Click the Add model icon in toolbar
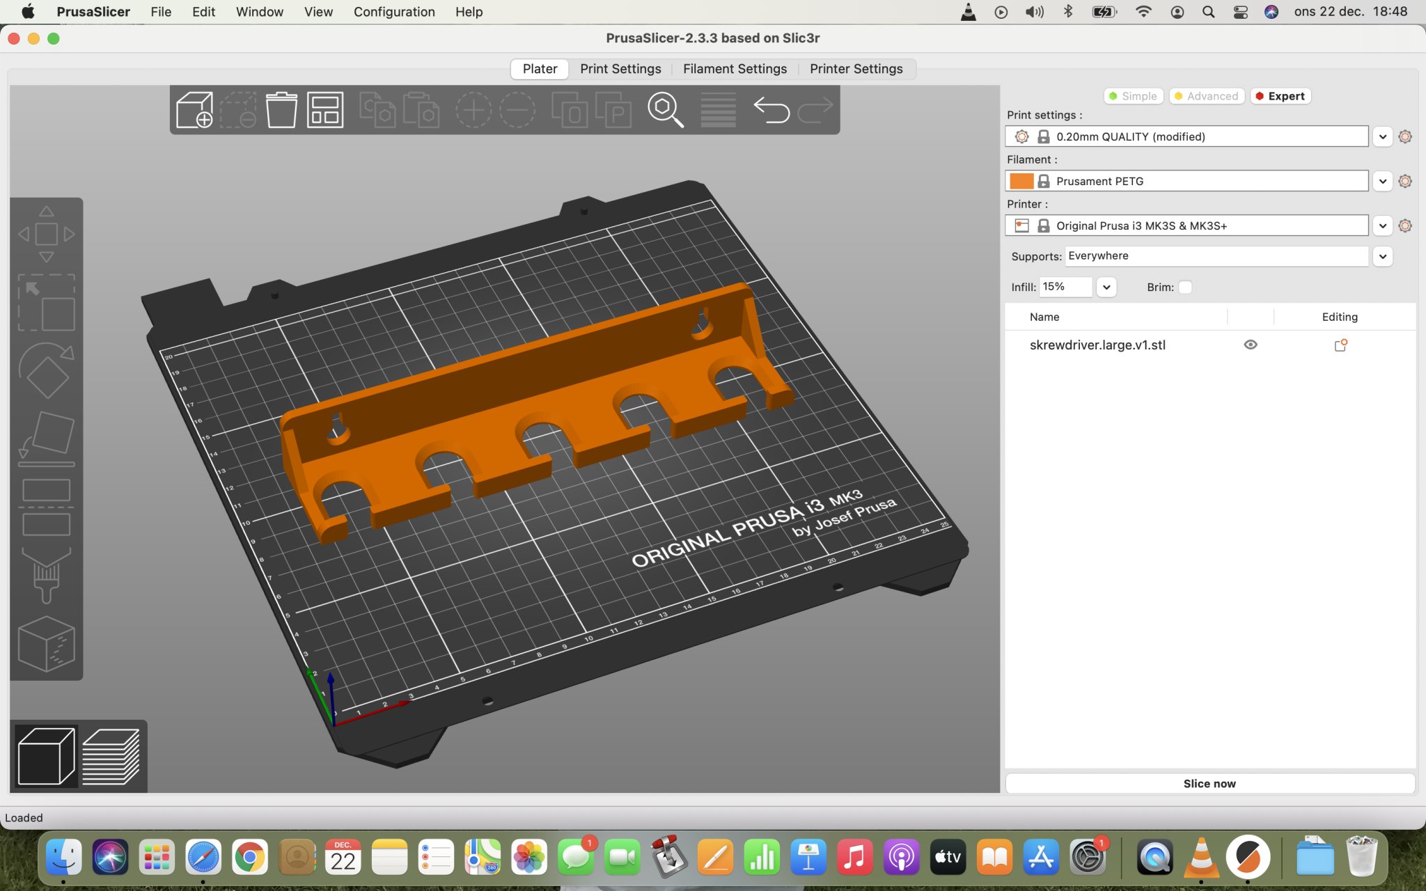Viewport: 1426px width, 891px height. (194, 110)
